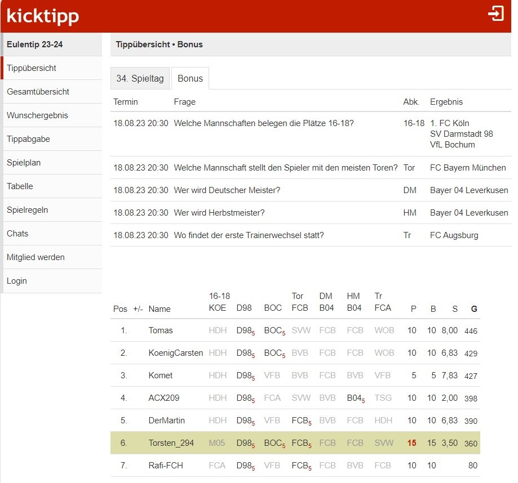This screenshot has height=483, width=518.
Task: Click ACX209's B04 Herbstmeister tip
Action: click(356, 398)
